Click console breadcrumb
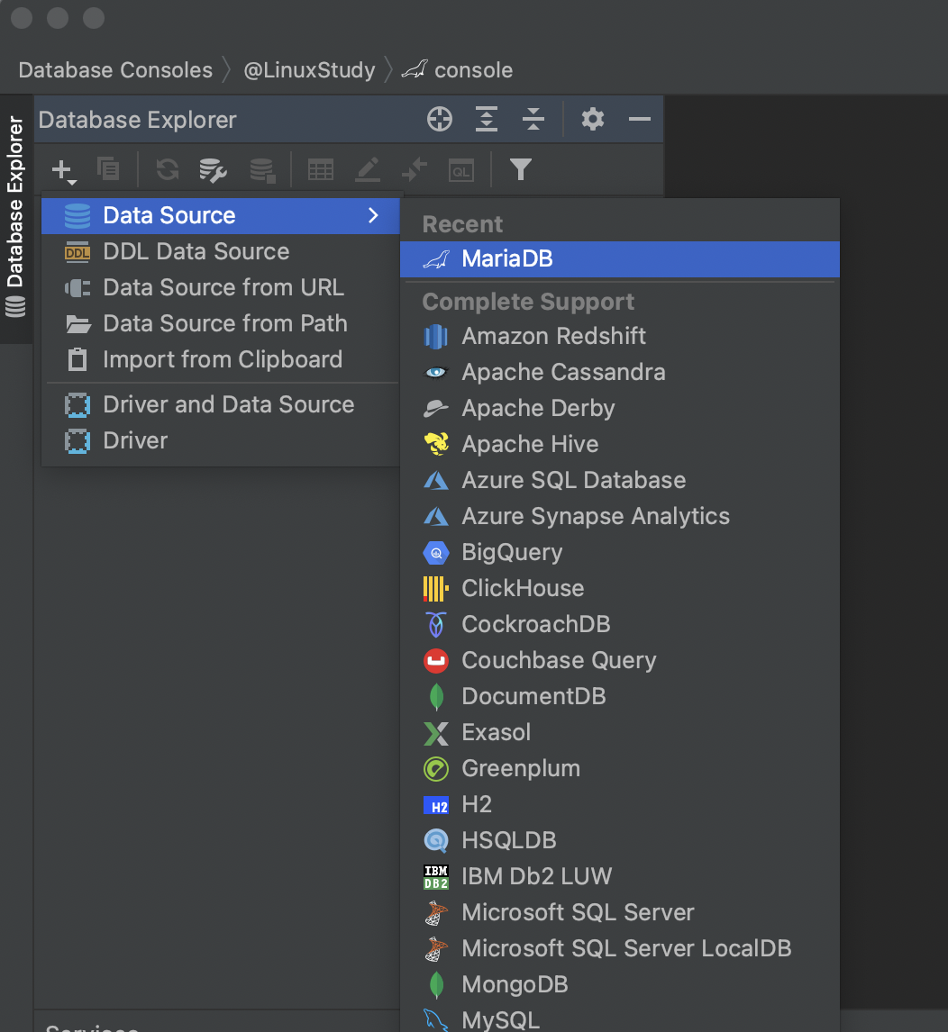 point(458,69)
